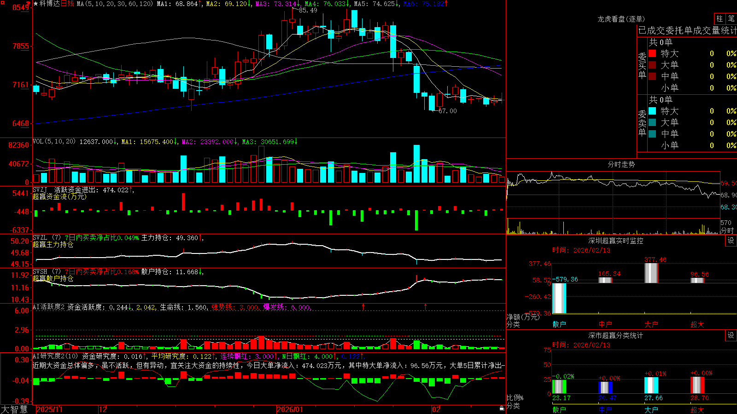Click the 分时走势 panel title
Screen dimensions: 737x414
pos(621,164)
